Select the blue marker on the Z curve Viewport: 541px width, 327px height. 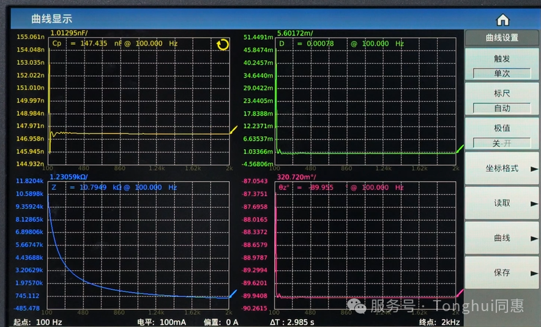(x=233, y=293)
